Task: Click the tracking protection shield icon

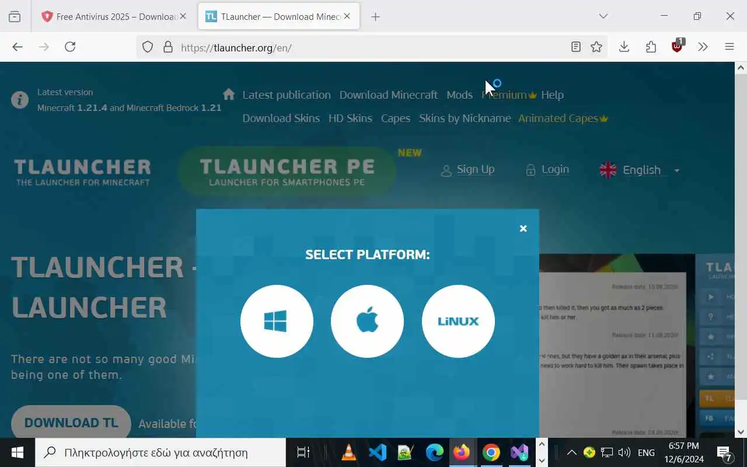Action: (148, 47)
